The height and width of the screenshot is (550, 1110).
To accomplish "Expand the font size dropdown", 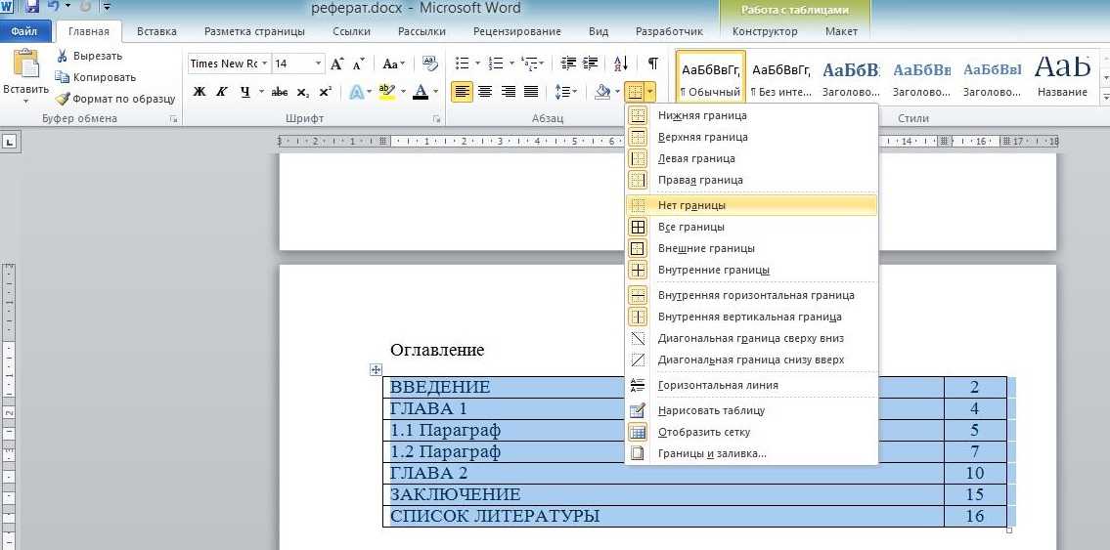I will pyautogui.click(x=318, y=63).
